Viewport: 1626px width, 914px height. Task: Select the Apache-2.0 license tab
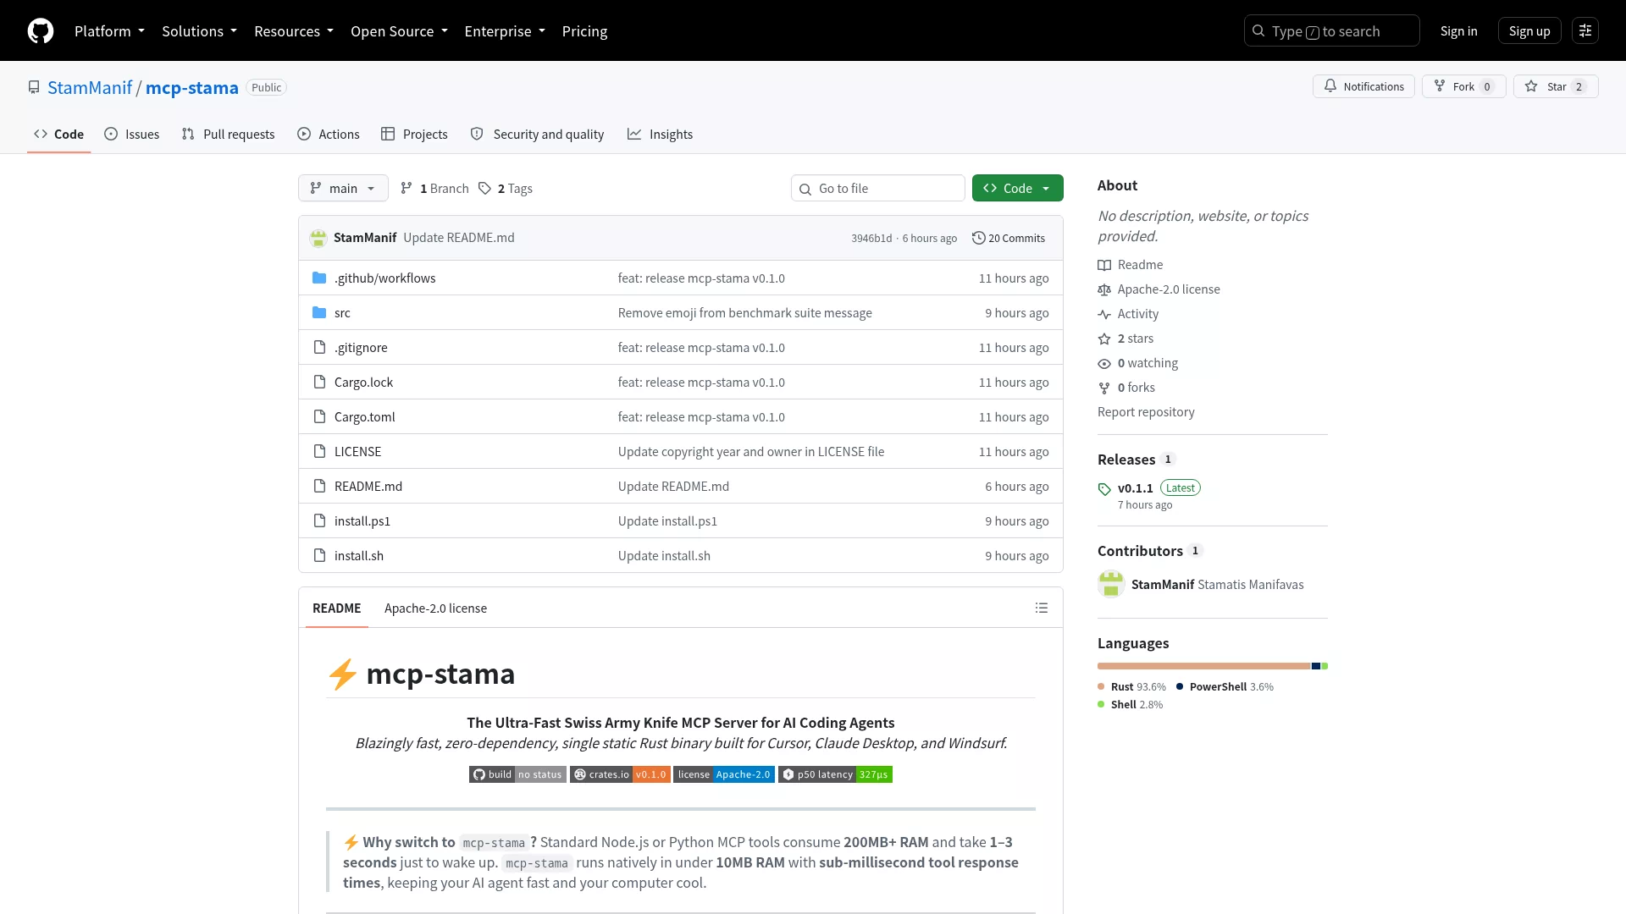coord(435,608)
